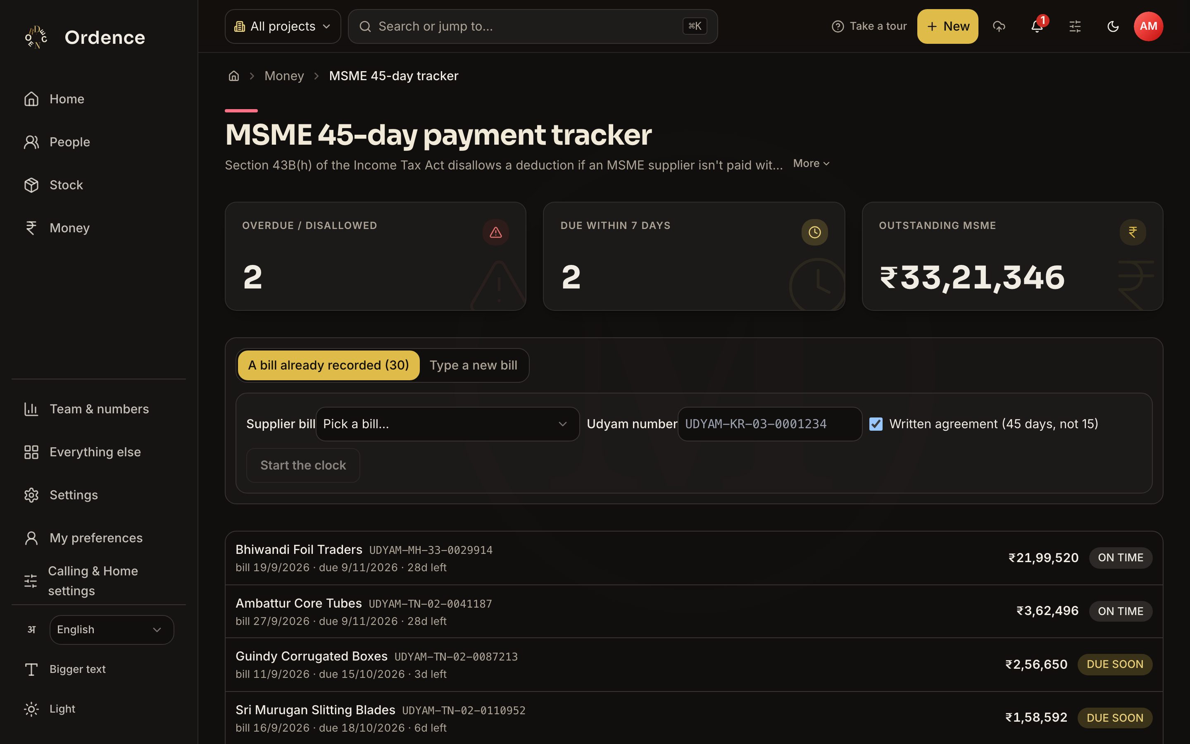
Task: Focus the Search or jump to field
Action: pyautogui.click(x=533, y=26)
